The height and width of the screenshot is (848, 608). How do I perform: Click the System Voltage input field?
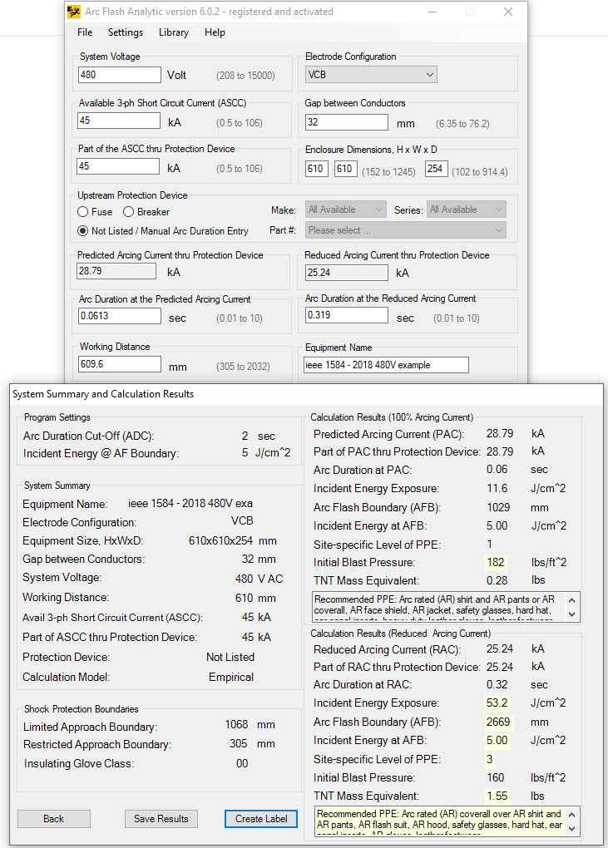pyautogui.click(x=119, y=75)
